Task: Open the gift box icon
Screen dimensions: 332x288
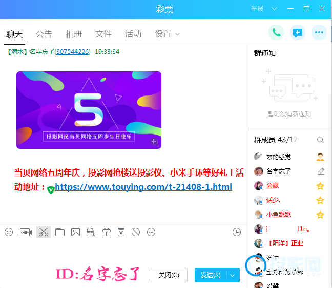Action: (x=106, y=232)
